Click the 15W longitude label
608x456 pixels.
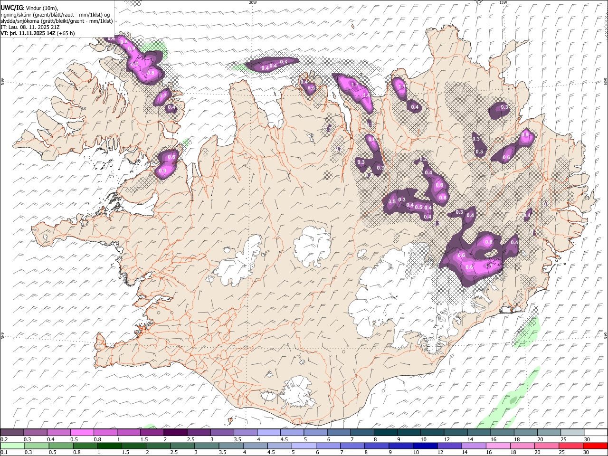pos(503,2)
